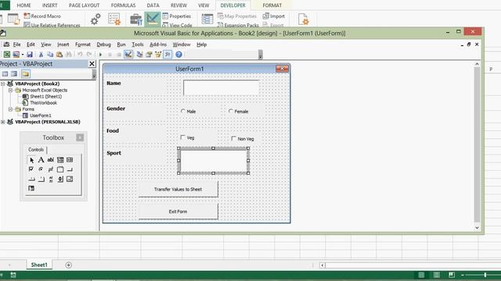The height and width of the screenshot is (281, 501).
Task: Select the Male option button
Action: pyautogui.click(x=183, y=111)
